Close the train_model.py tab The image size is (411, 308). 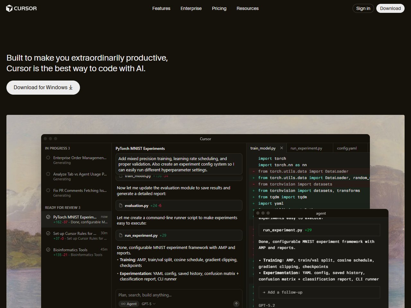pyautogui.click(x=282, y=148)
